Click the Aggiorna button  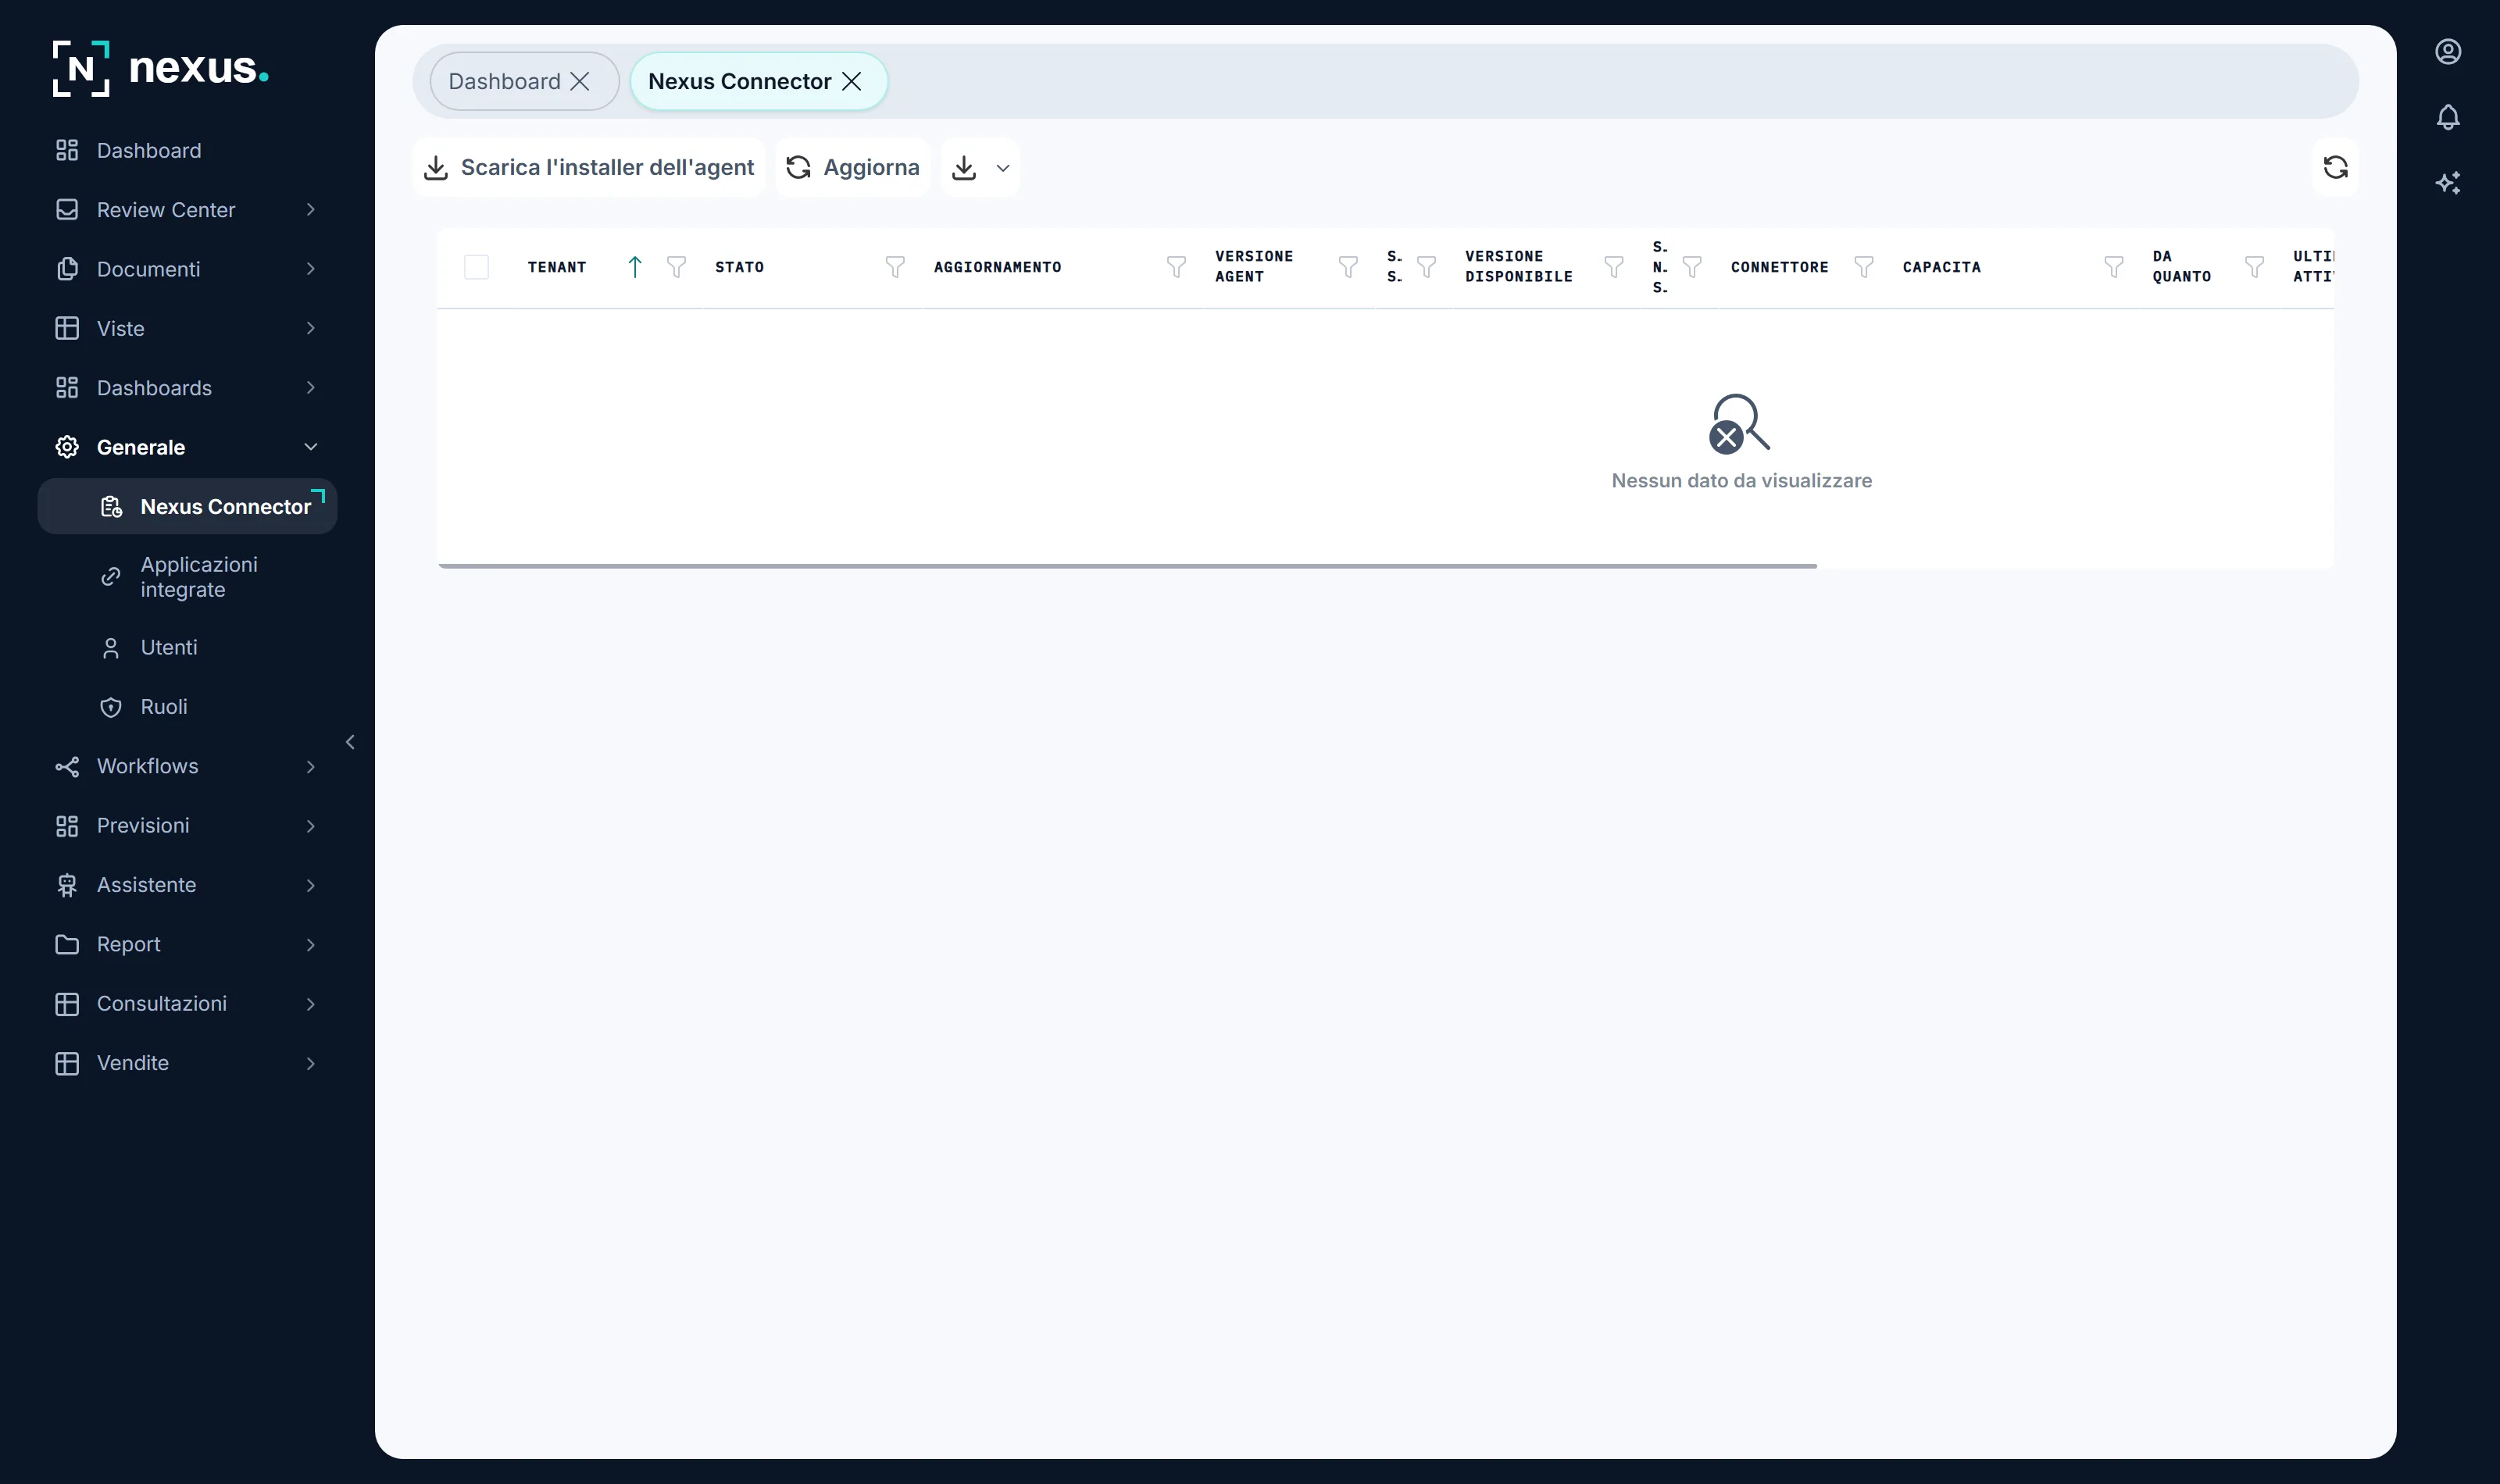tap(853, 167)
